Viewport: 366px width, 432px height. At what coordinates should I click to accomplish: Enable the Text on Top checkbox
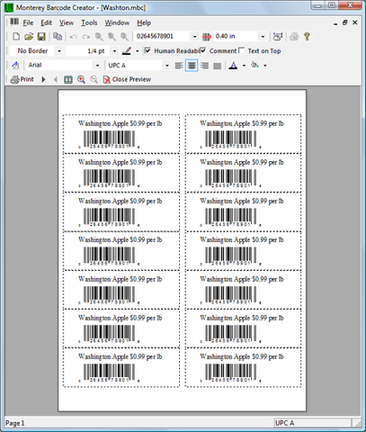tap(242, 50)
